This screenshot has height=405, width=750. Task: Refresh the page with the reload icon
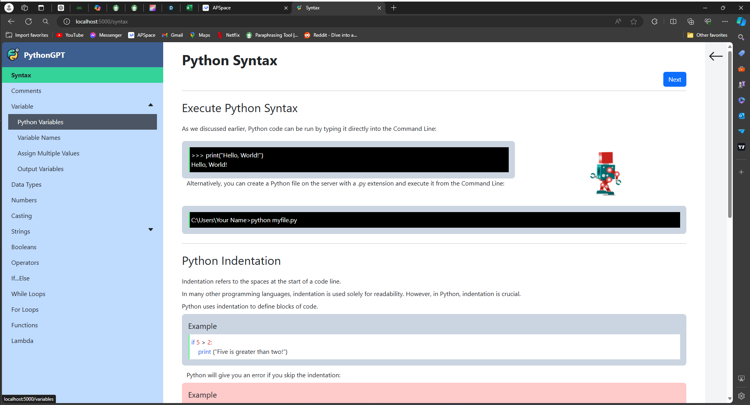click(29, 21)
